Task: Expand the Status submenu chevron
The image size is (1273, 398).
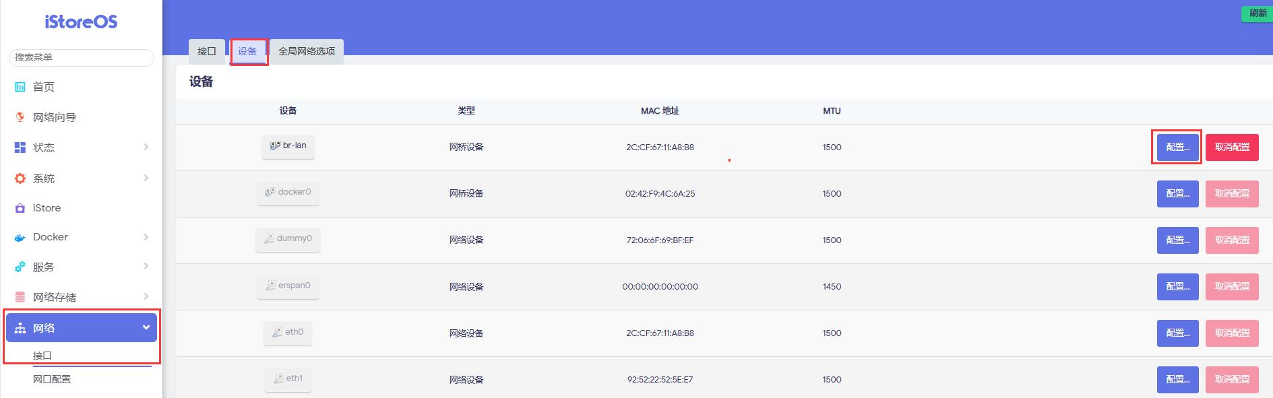Action: [146, 147]
